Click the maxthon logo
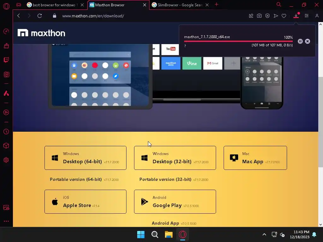Image resolution: width=323 pixels, height=242 pixels. 41,33
